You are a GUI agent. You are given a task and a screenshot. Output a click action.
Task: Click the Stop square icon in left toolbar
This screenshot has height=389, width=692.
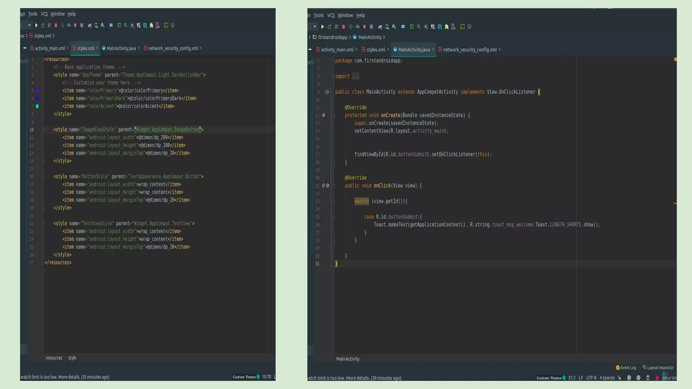pyautogui.click(x=81, y=25)
